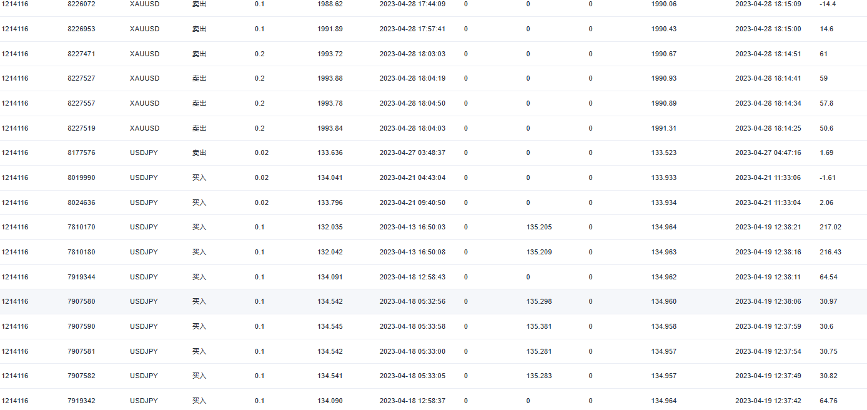Click the open price 133.636 cell
This screenshot has width=867, height=410.
(x=330, y=152)
